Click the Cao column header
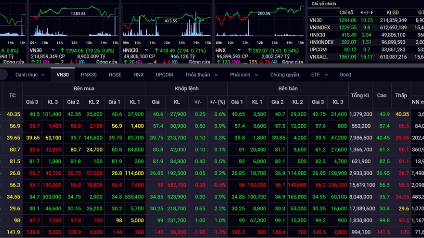 (382, 95)
